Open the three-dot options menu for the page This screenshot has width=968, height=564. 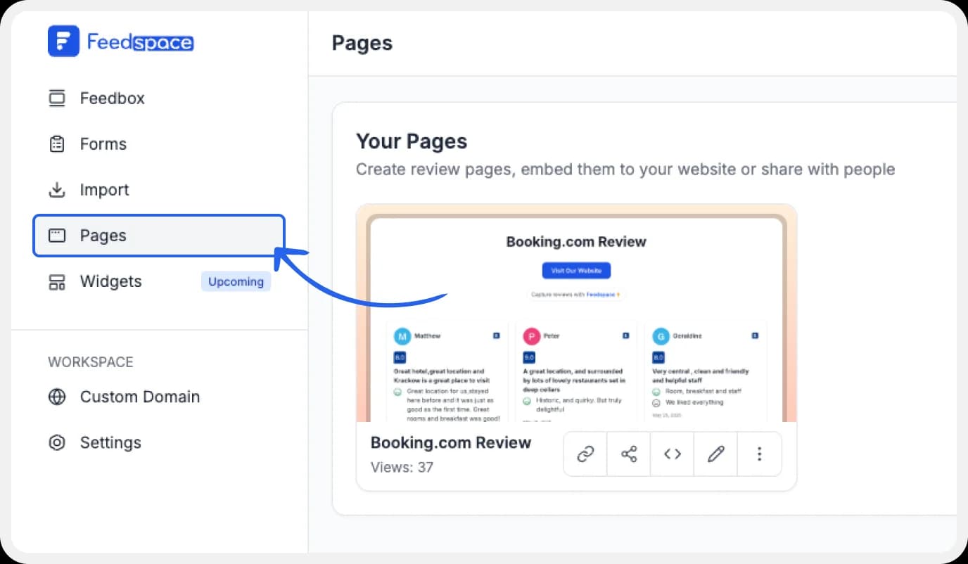point(759,454)
